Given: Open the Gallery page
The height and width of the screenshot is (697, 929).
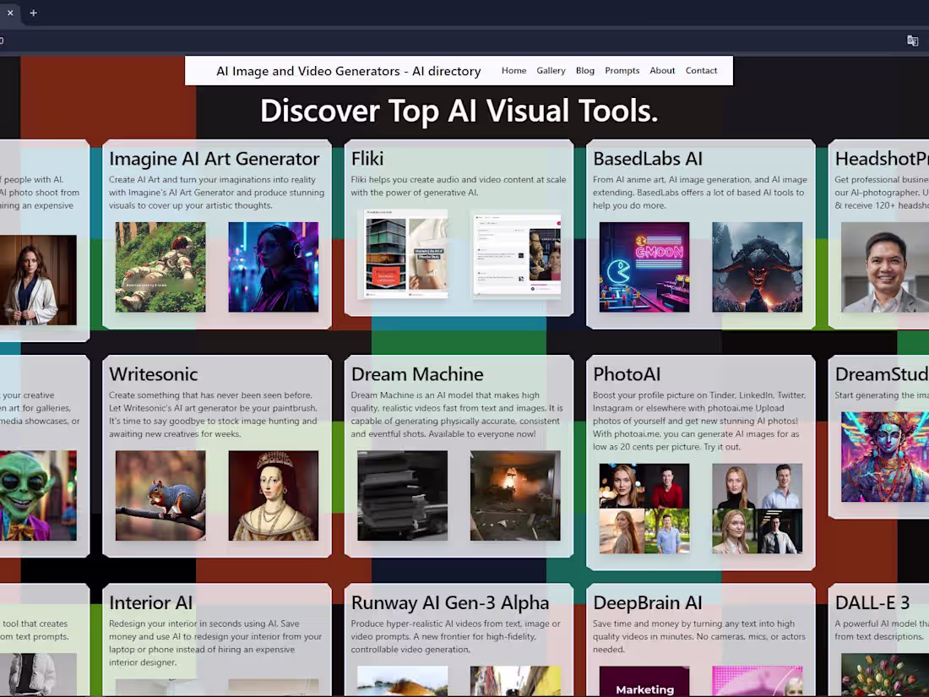Looking at the screenshot, I should tap(551, 71).
